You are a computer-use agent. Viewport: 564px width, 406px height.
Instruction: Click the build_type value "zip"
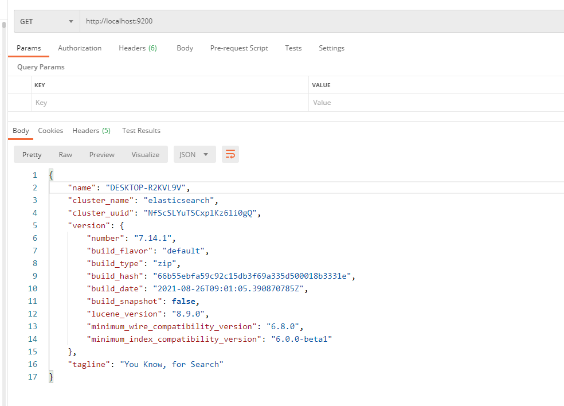tap(164, 263)
